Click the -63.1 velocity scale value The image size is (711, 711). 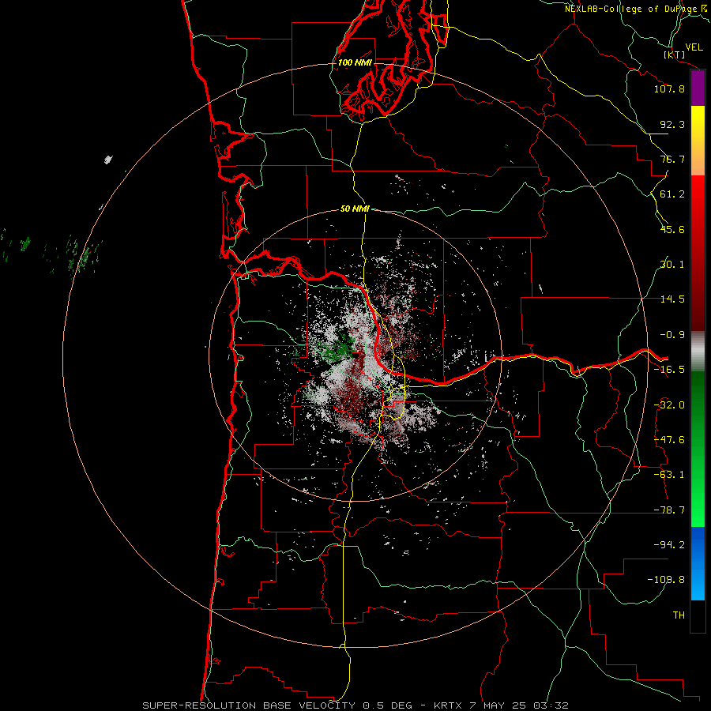(669, 475)
